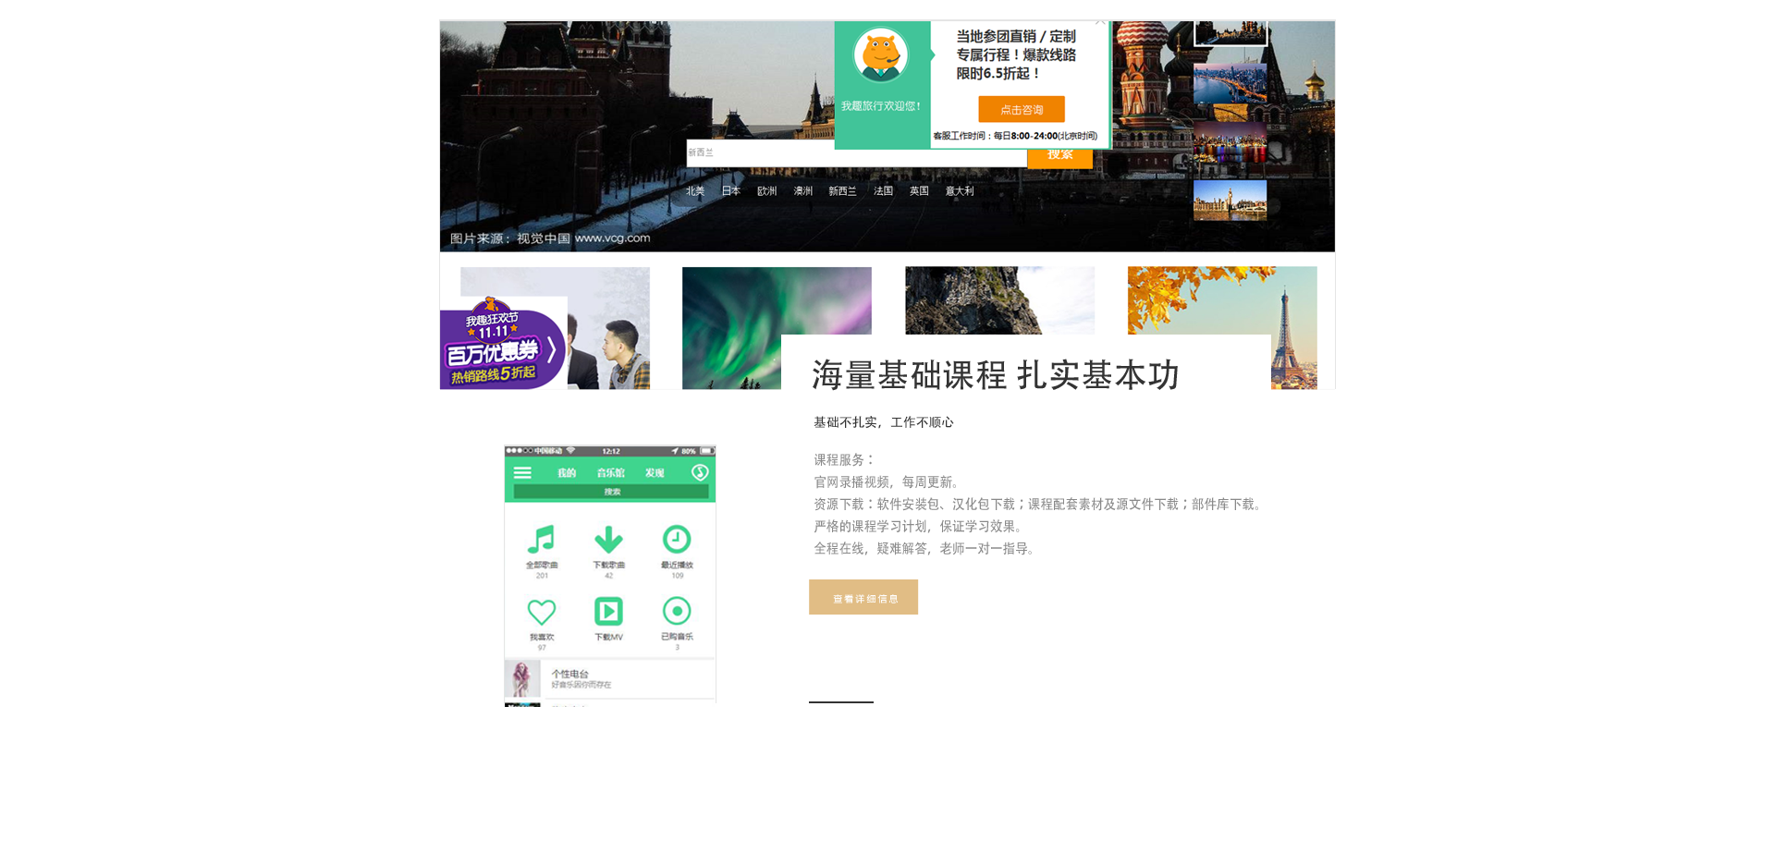Click the 新西兰 destination search input field
The image size is (1775, 865).
[x=758, y=153]
